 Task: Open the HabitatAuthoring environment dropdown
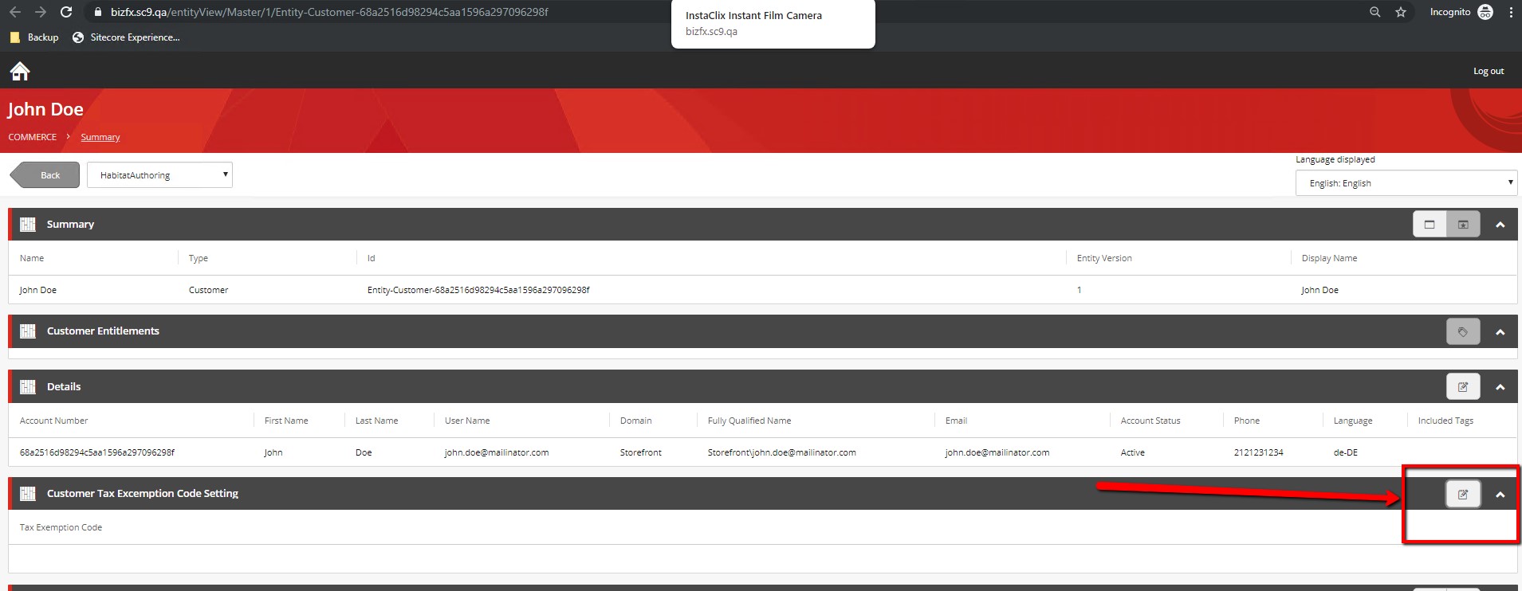click(x=159, y=175)
